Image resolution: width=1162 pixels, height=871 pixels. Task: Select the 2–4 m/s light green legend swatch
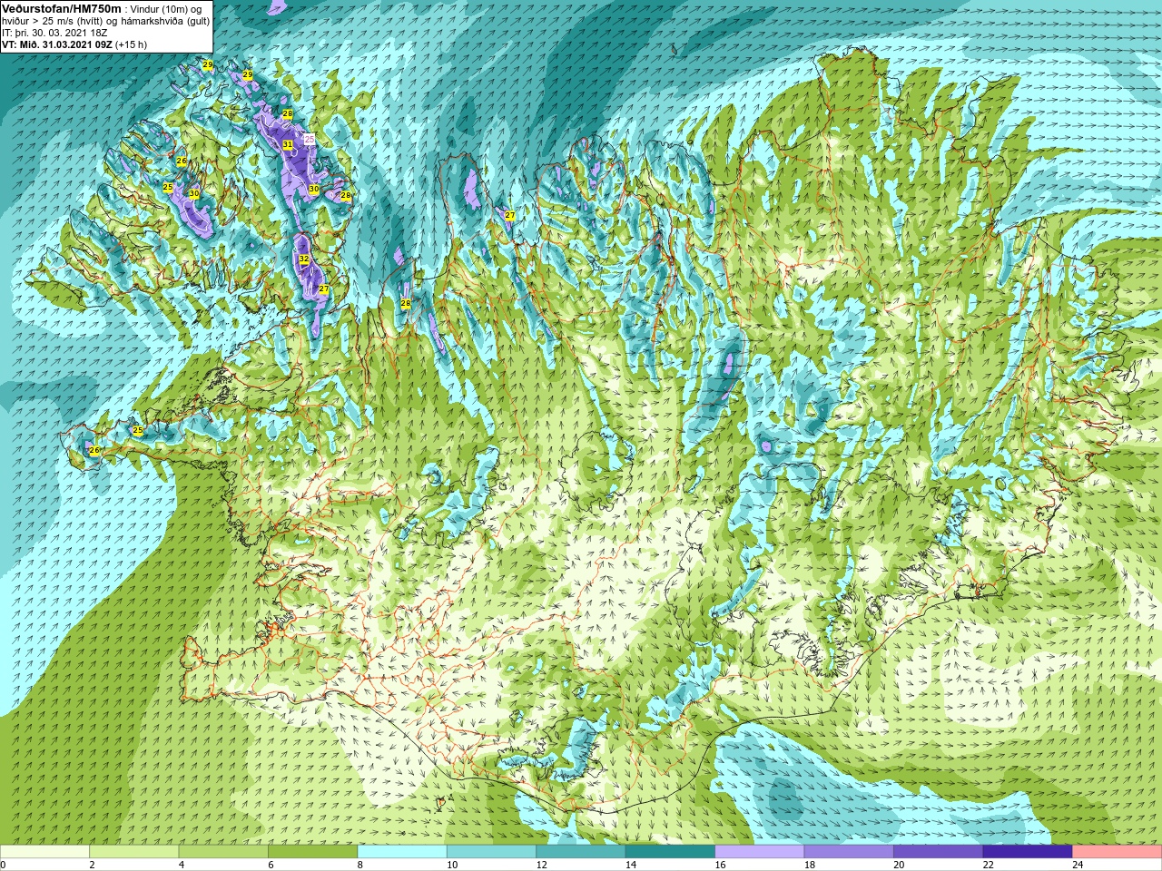click(134, 852)
